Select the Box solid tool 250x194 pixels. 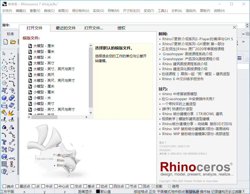click(4, 98)
